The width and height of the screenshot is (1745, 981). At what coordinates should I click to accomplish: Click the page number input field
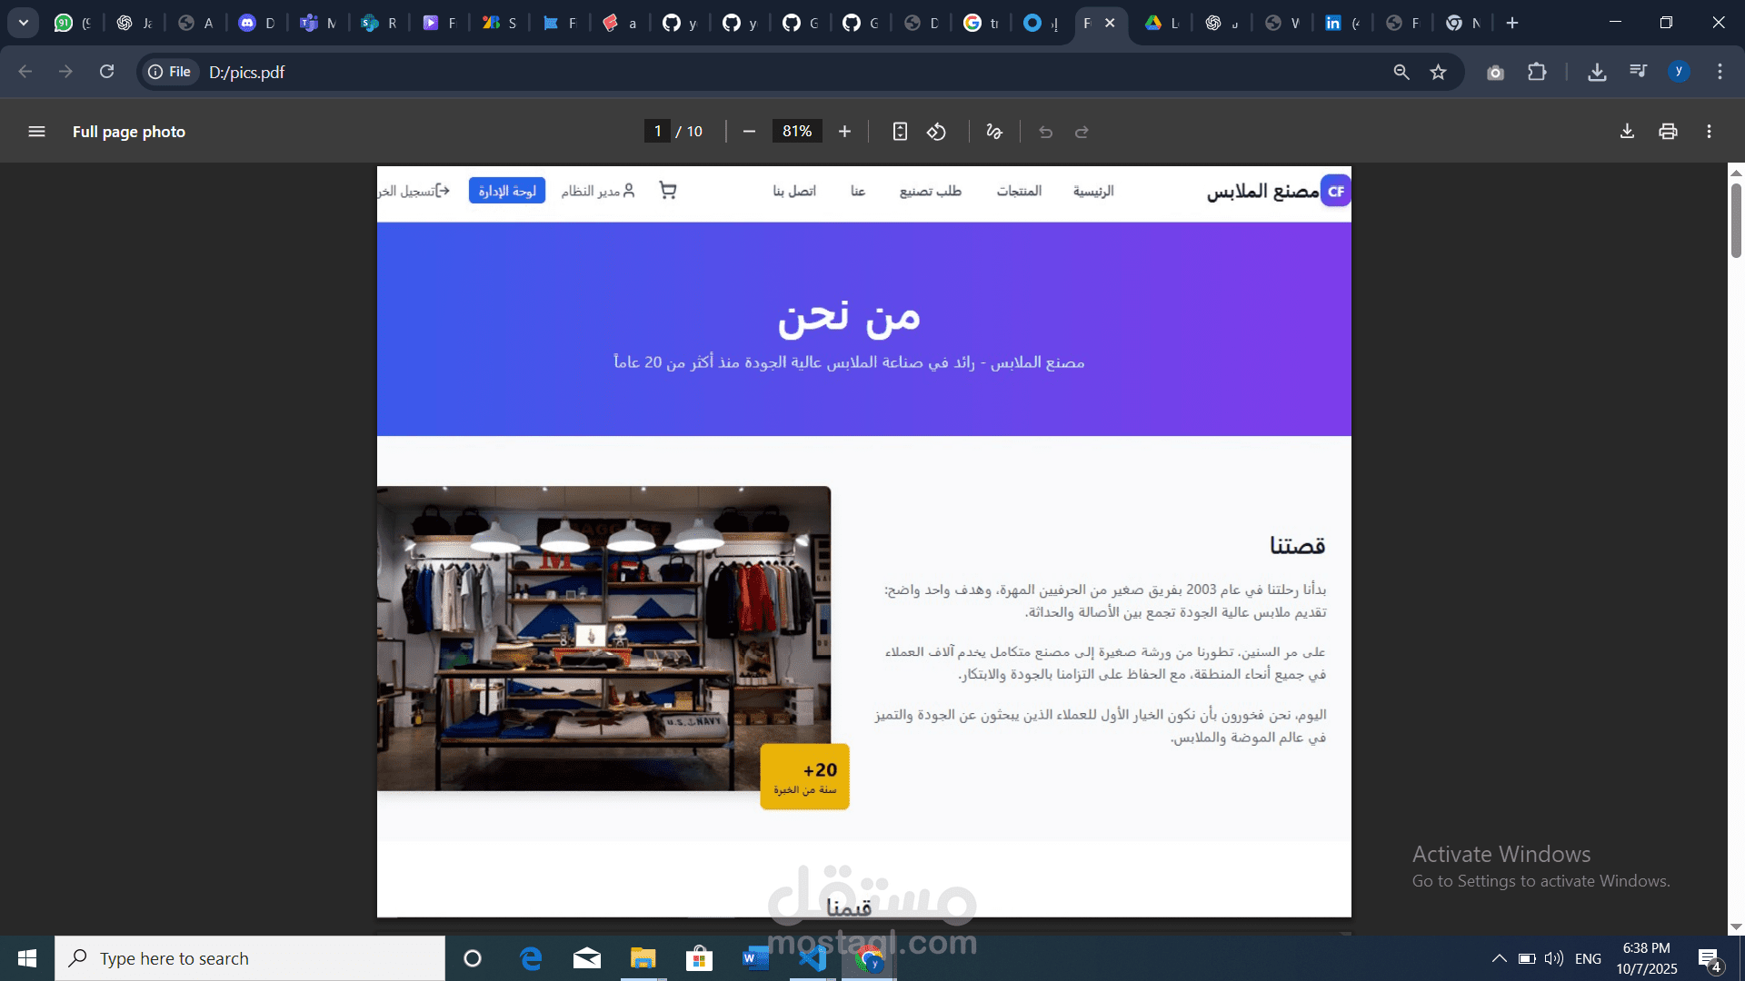(x=657, y=131)
